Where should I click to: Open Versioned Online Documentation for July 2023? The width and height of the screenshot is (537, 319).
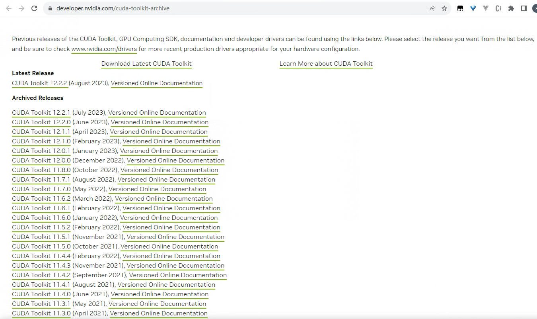coord(157,113)
